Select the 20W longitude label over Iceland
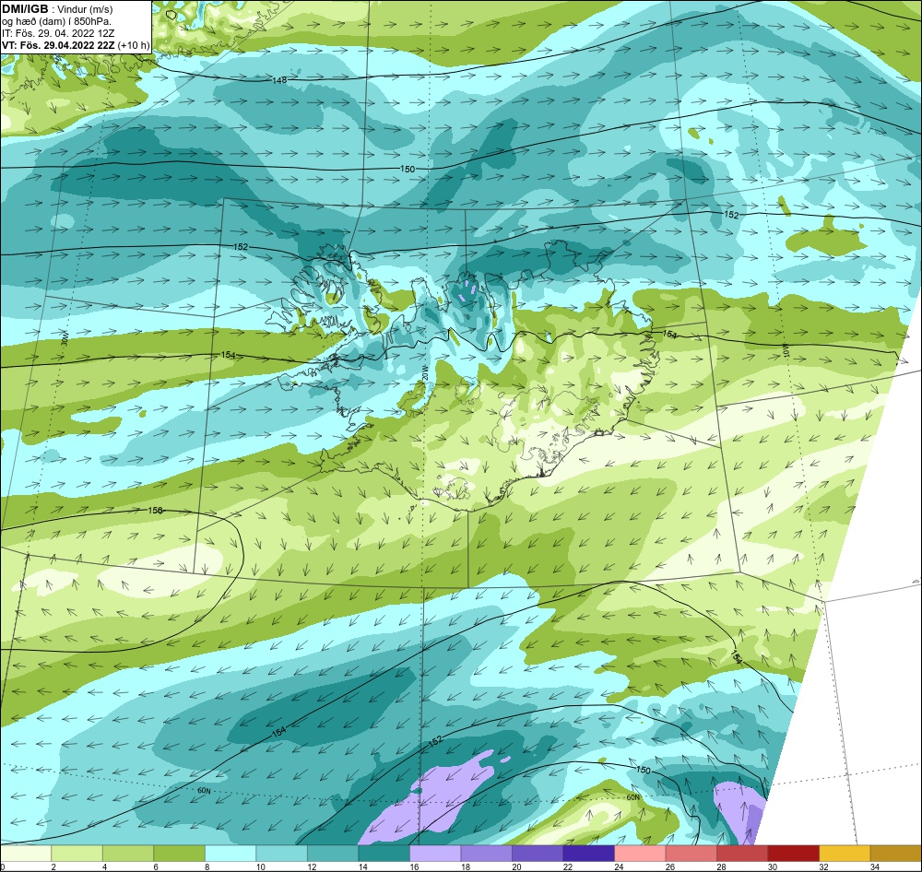The height and width of the screenshot is (872, 922). pyautogui.click(x=424, y=374)
